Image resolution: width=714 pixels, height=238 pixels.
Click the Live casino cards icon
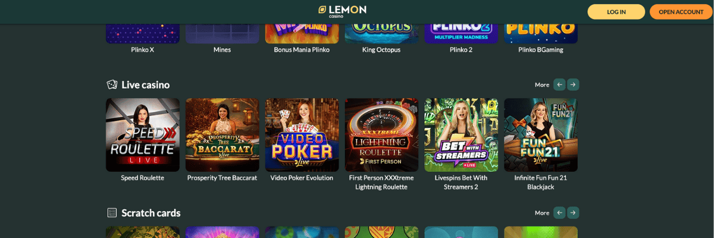click(112, 84)
